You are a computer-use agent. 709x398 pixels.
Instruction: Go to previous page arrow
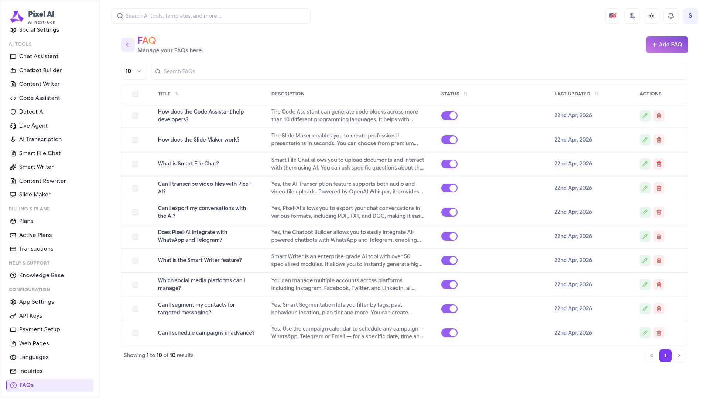[651, 356]
